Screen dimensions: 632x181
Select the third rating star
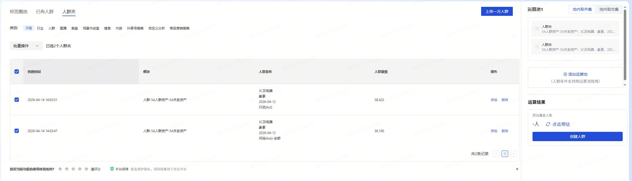[x=73, y=169]
